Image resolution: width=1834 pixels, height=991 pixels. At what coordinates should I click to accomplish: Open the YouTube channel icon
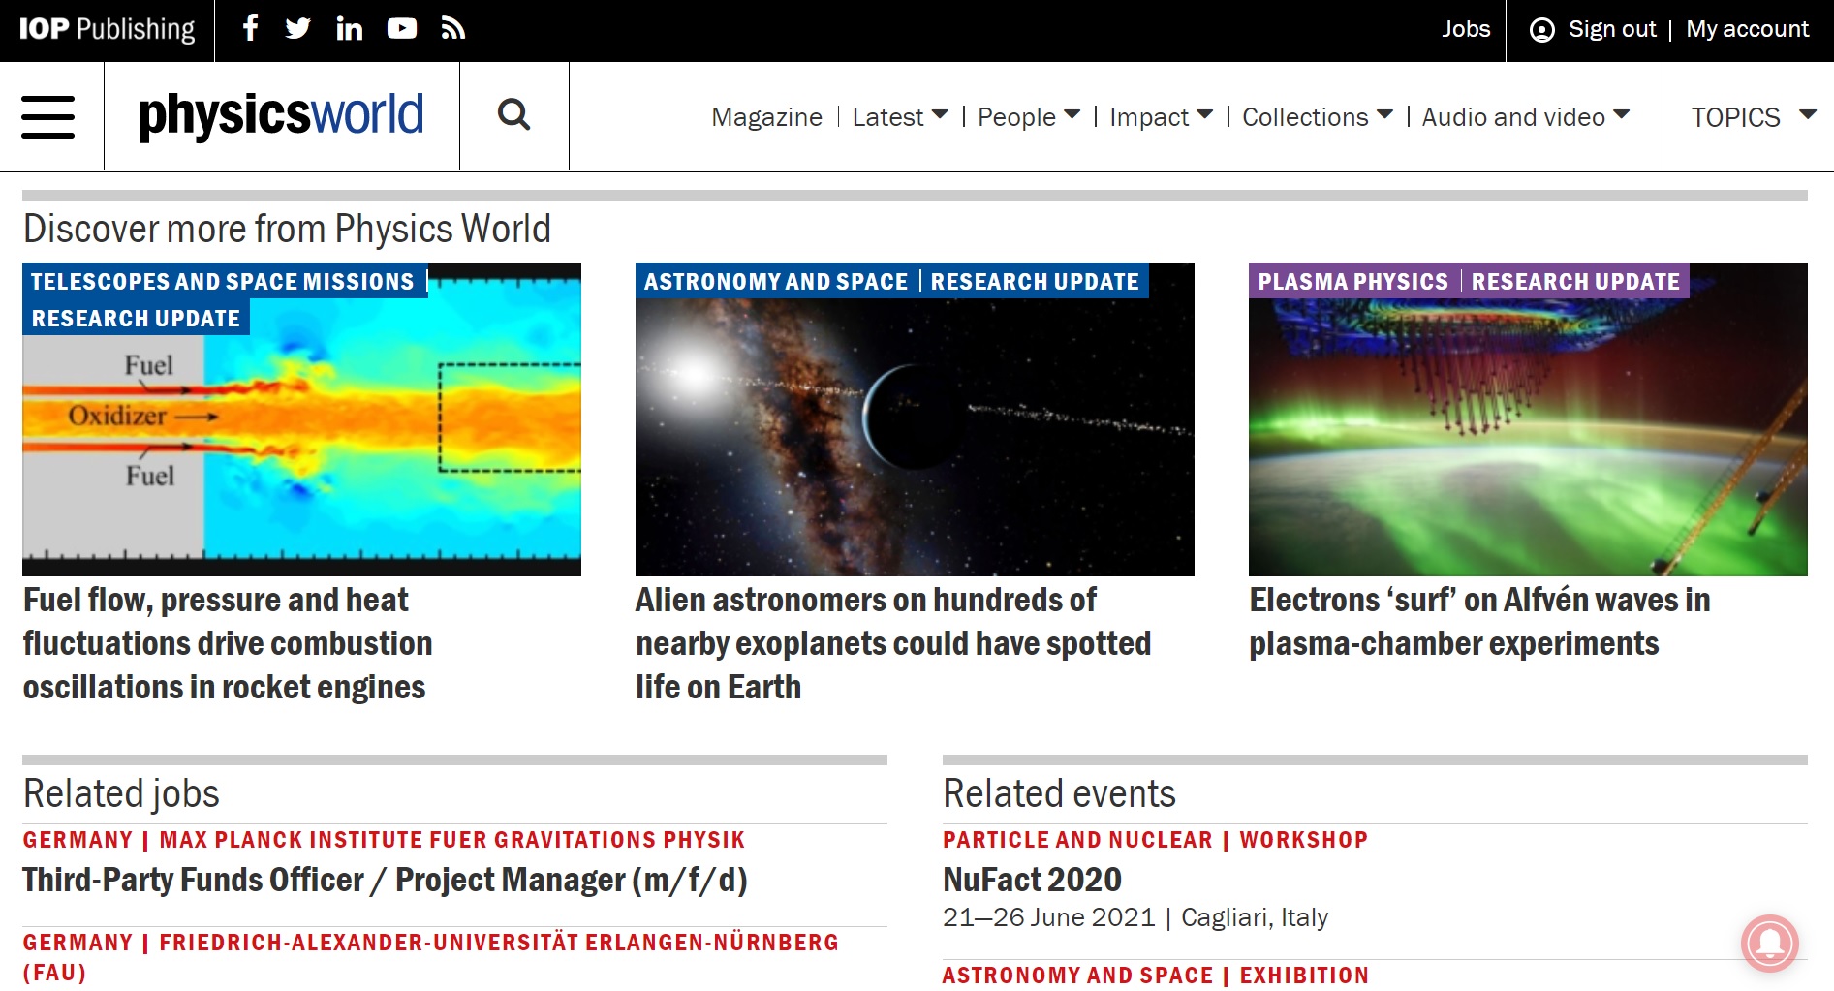[x=401, y=29]
